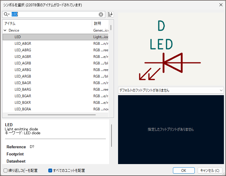Click the sort order icon button

pyautogui.click(x=110, y=14)
